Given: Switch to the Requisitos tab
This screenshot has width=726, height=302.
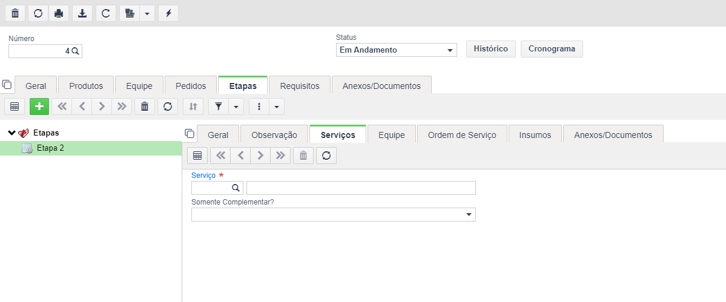Looking at the screenshot, I should 300,86.
